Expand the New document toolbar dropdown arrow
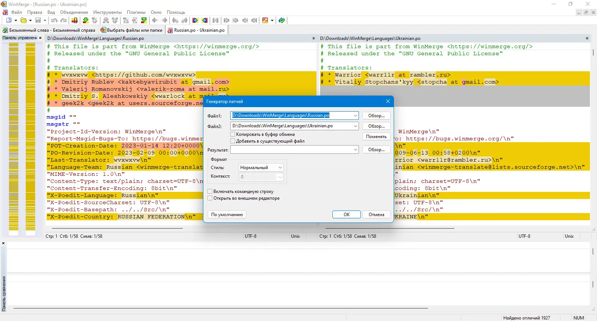 (16, 21)
